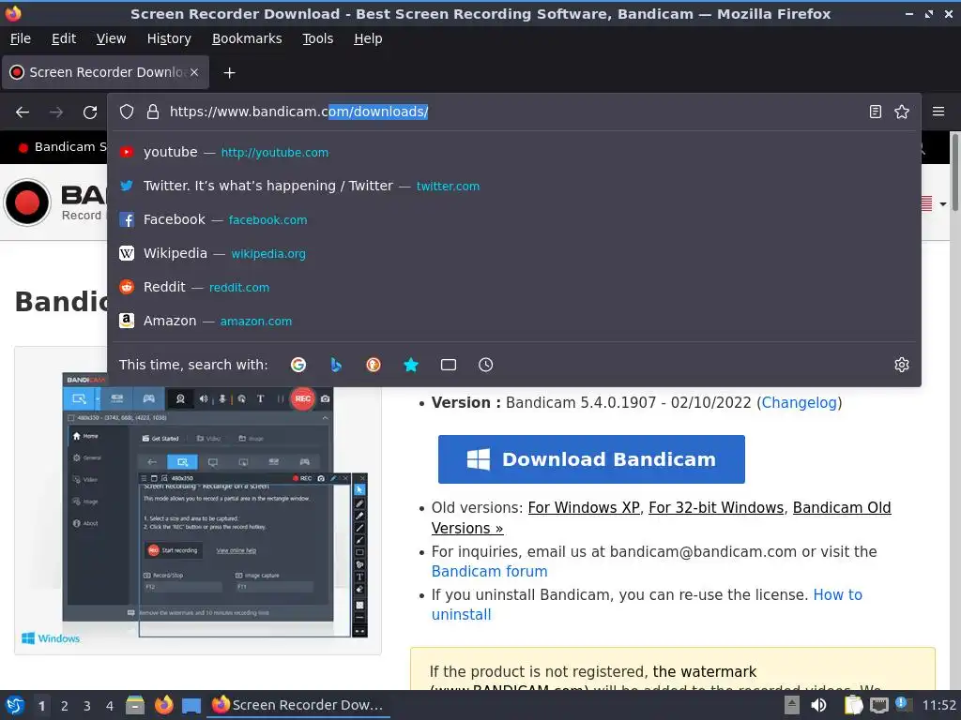Search this time with Bing icon
Viewport: 961px width, 720px height.
[336, 365]
